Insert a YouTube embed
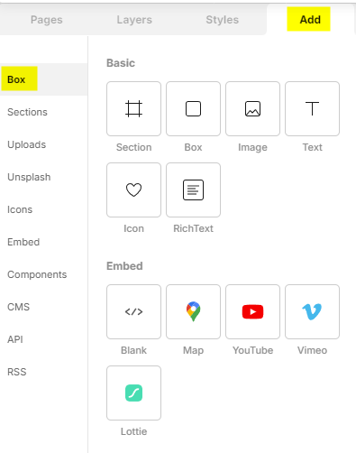356x453 pixels. (x=252, y=311)
